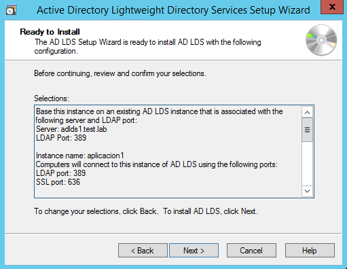Click the empty scrollbar track below the thumb
Image resolution: width=347 pixels, height=269 pixels.
(307, 164)
